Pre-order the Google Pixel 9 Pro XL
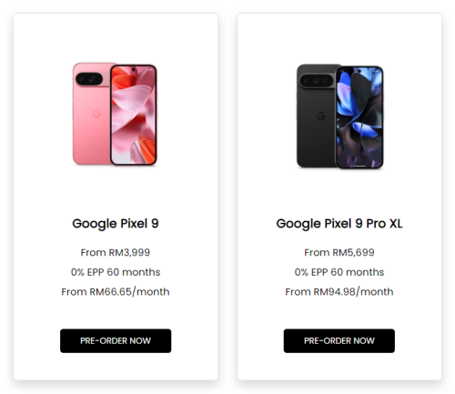 [x=339, y=340]
